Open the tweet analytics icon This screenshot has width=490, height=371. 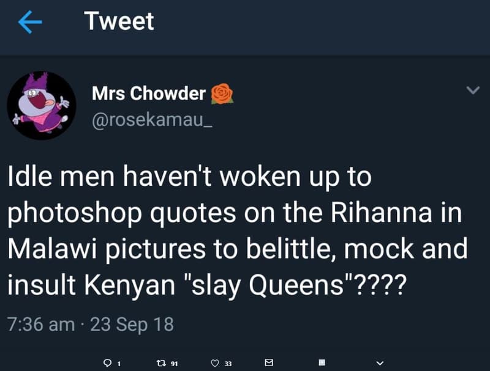(x=321, y=362)
